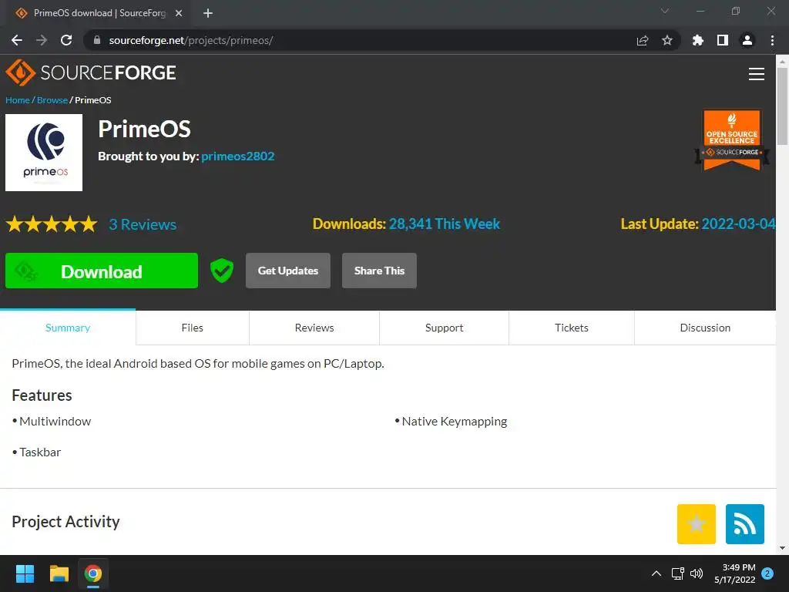Click the browser forward arrow
Viewport: 789px width, 592px height.
42,40
